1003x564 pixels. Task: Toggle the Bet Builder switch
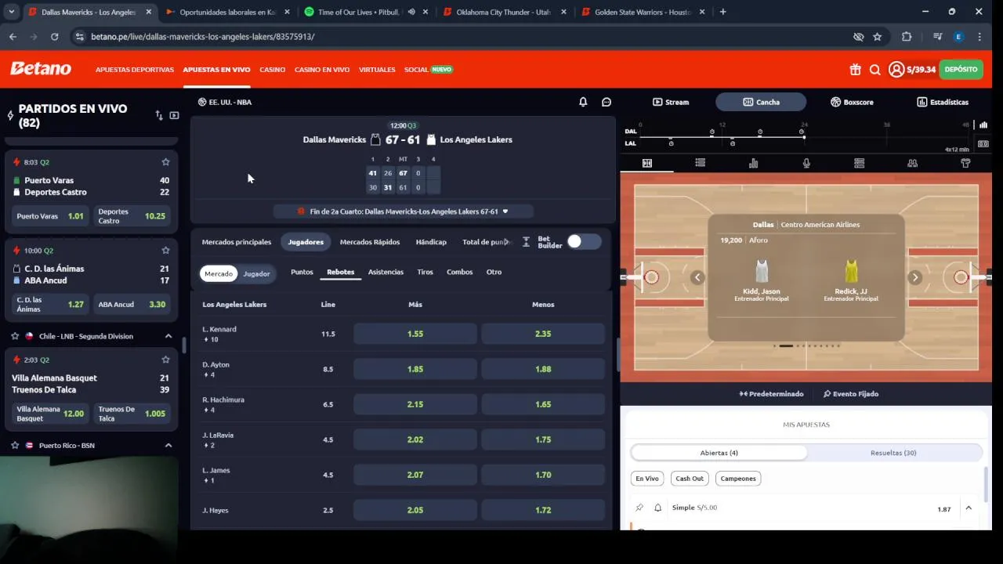click(584, 241)
